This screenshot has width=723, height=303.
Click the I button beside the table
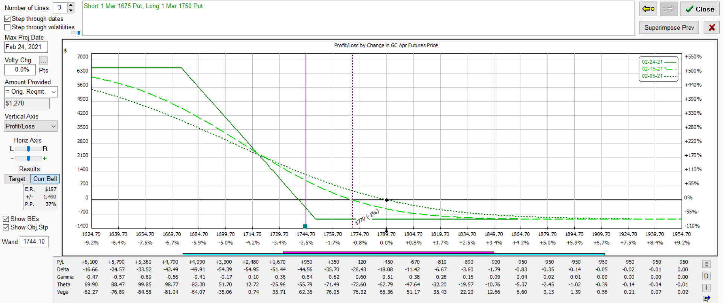(706, 288)
